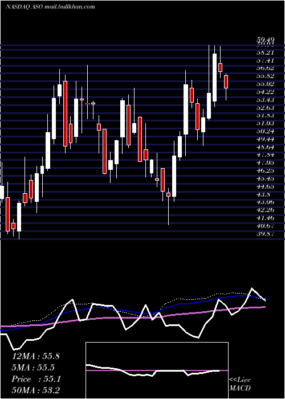Click the 42.26 price axis label
285x399 pixels.
(x=266, y=210)
